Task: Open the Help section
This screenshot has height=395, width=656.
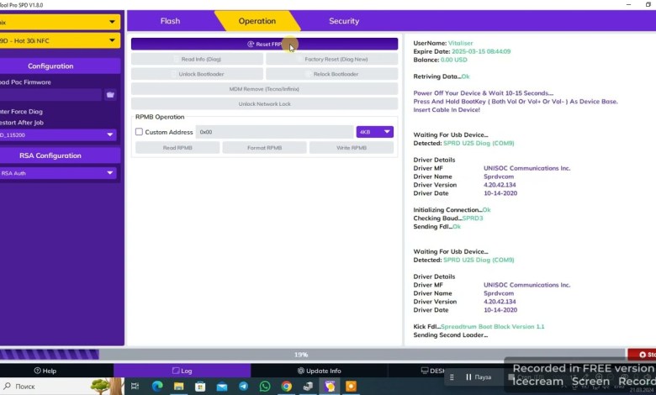Action: click(45, 371)
